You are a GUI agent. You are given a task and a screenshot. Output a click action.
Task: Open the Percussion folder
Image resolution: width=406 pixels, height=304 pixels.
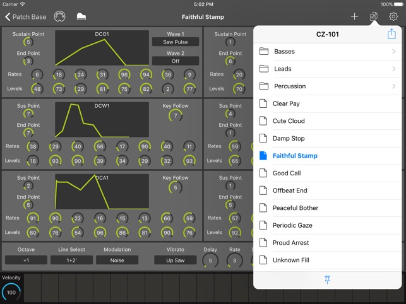point(328,86)
